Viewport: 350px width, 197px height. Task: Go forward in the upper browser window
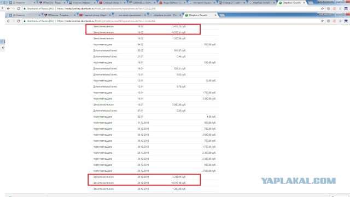coord(13,9)
